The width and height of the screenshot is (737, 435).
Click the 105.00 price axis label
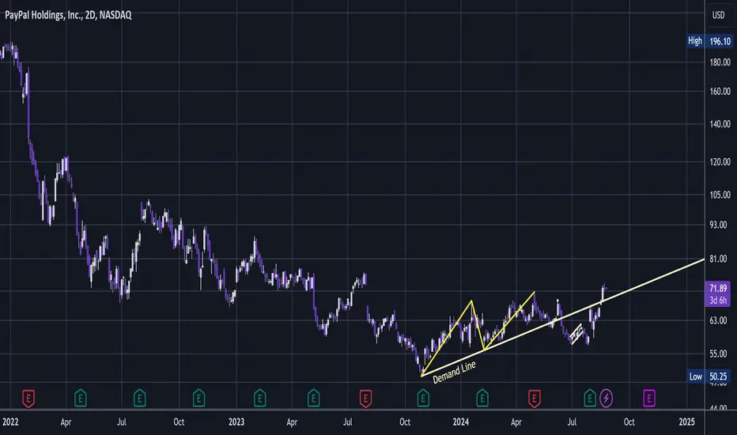720,195
